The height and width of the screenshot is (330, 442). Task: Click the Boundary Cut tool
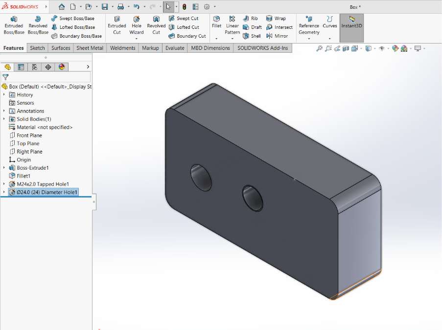click(x=187, y=36)
